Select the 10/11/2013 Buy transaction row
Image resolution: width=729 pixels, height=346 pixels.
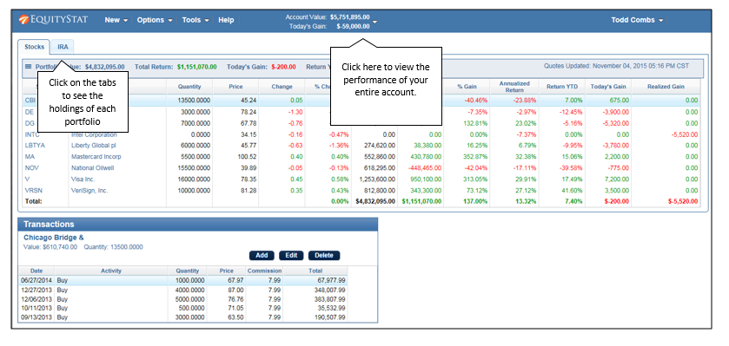click(x=182, y=308)
